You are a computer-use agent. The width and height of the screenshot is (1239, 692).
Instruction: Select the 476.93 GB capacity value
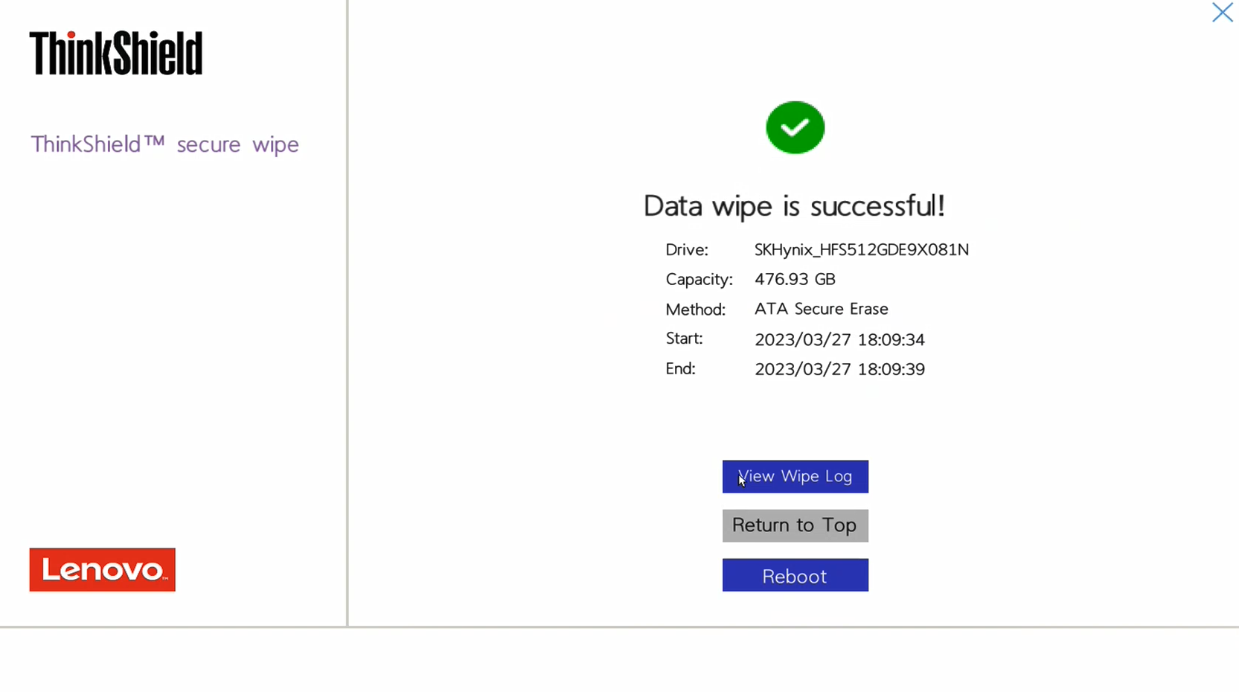[795, 280]
